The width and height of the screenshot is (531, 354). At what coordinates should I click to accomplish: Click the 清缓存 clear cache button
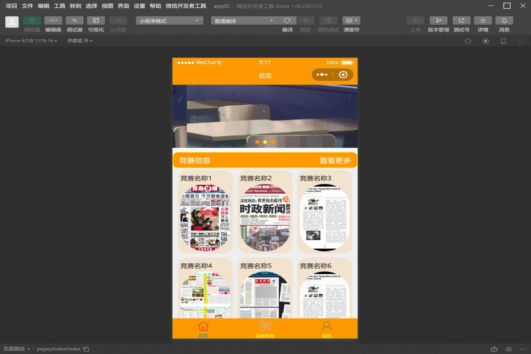coord(351,21)
